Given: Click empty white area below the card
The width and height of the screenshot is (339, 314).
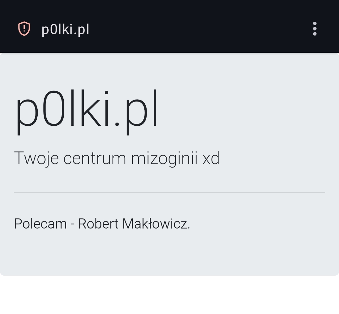Looking at the screenshot, I should (169, 295).
